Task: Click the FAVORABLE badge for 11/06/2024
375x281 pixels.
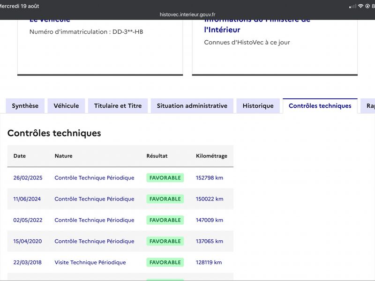Action: pos(165,199)
